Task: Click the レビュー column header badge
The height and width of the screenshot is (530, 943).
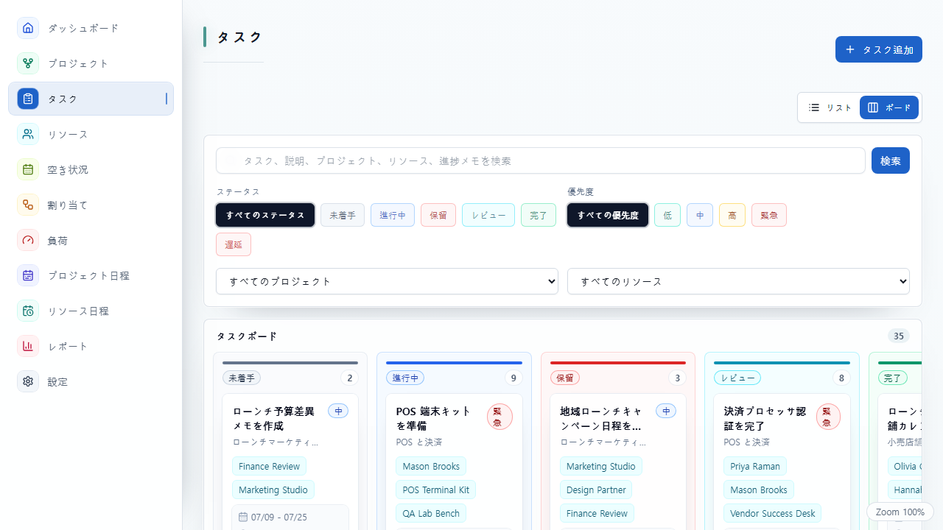Action: pos(737,378)
